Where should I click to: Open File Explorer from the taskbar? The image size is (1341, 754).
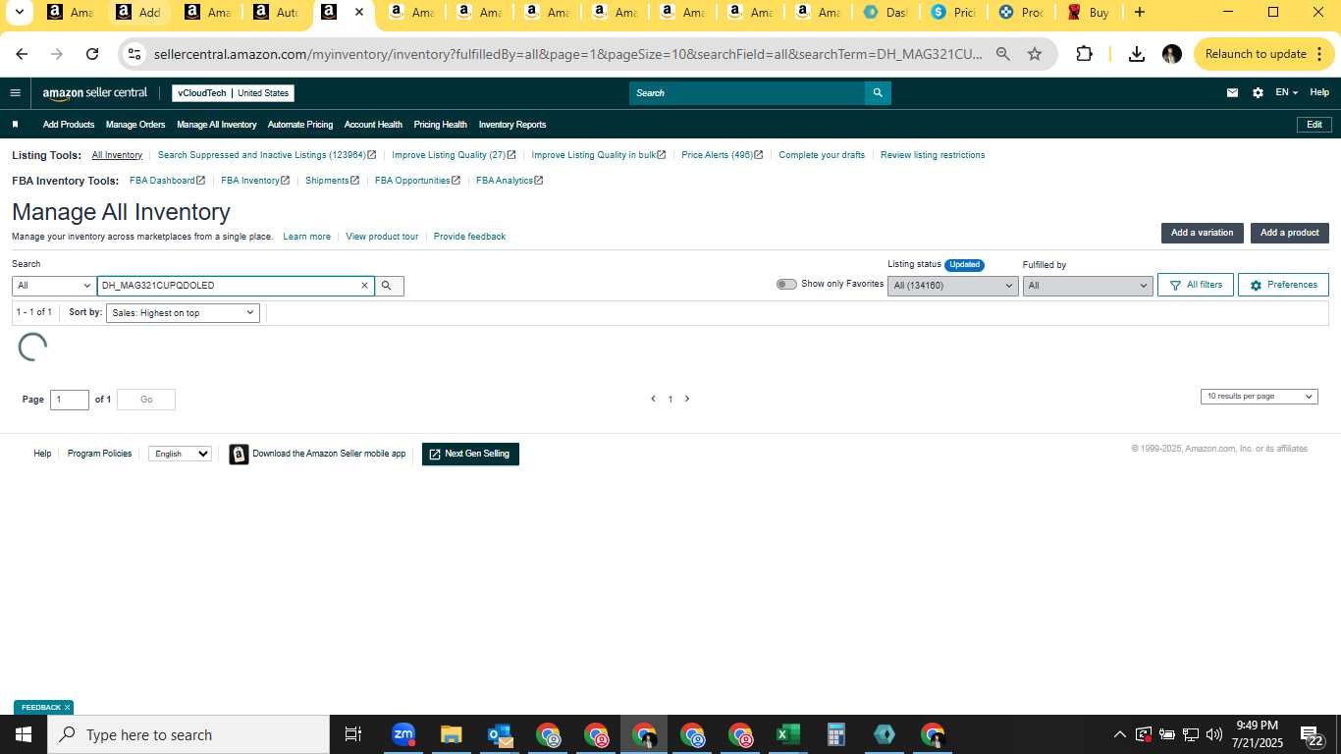(x=451, y=734)
